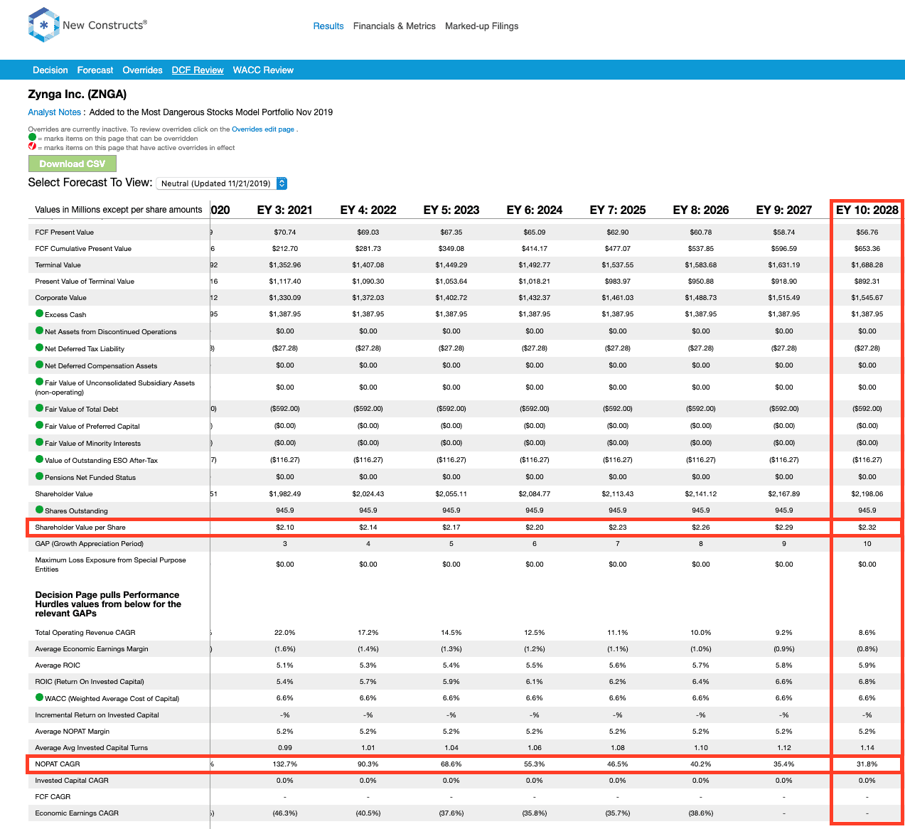Click the $2.32 shareholder value cell
The width and height of the screenshot is (905, 829).
click(x=867, y=528)
